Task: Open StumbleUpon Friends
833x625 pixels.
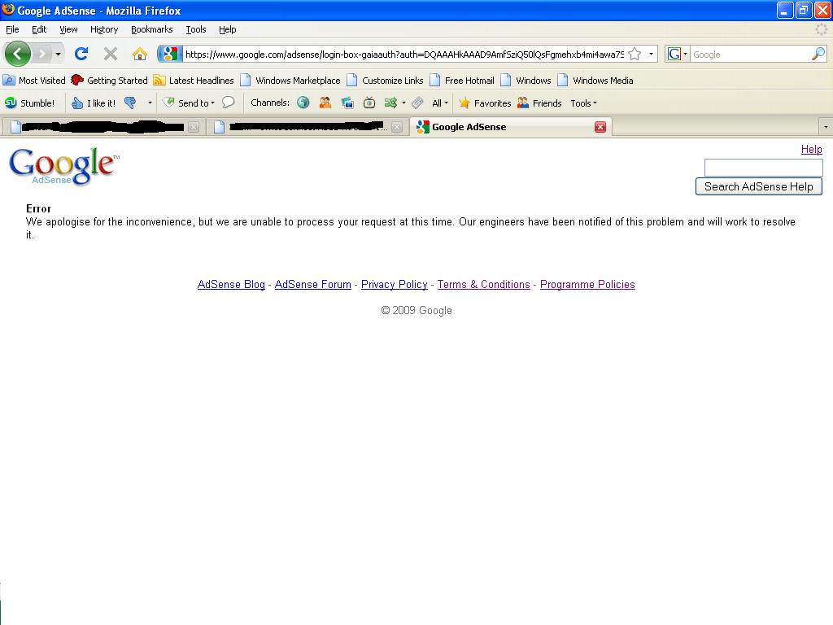Action: coord(539,103)
